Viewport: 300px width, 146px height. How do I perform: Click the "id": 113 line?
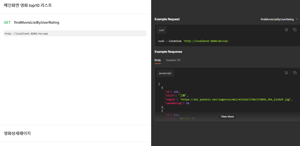pyautogui.click(x=172, y=115)
